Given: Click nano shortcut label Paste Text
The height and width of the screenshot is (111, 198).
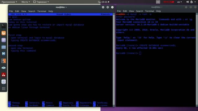Looking at the screenshot, I should coord(69,105).
